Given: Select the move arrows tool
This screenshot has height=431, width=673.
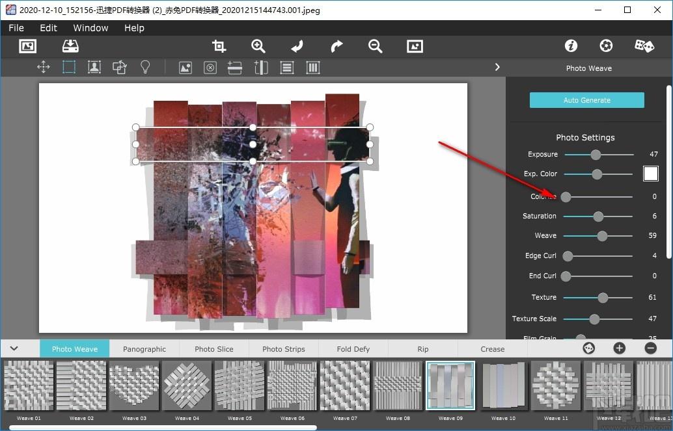Looking at the screenshot, I should pos(44,68).
